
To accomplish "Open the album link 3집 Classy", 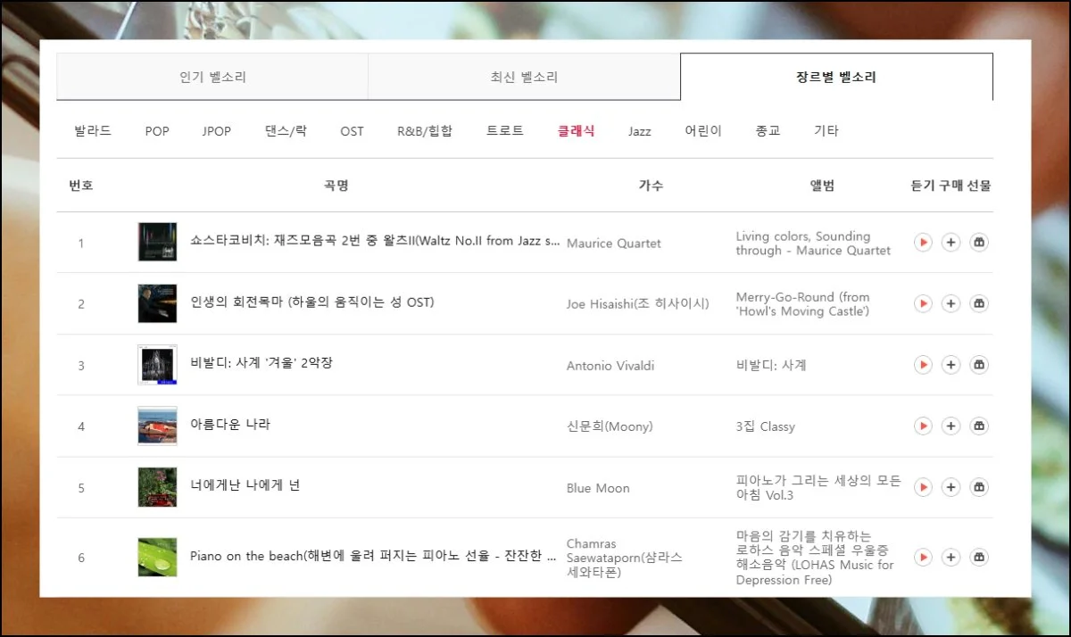I will 765,426.
